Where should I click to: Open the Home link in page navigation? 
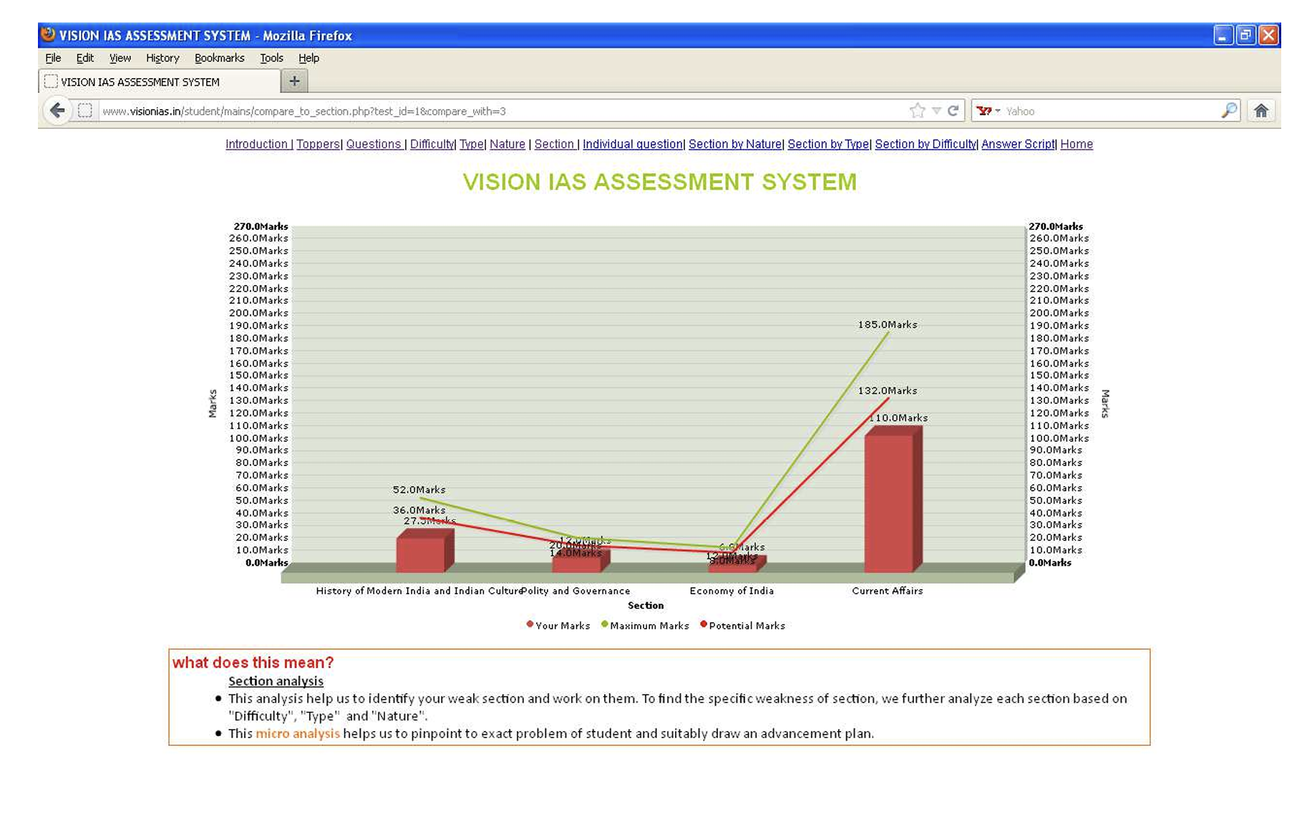1077,144
